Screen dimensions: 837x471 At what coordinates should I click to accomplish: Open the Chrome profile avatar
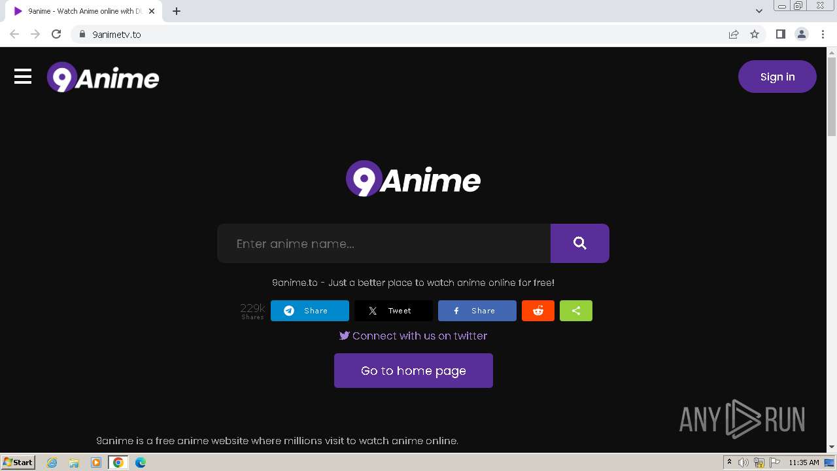point(802,34)
